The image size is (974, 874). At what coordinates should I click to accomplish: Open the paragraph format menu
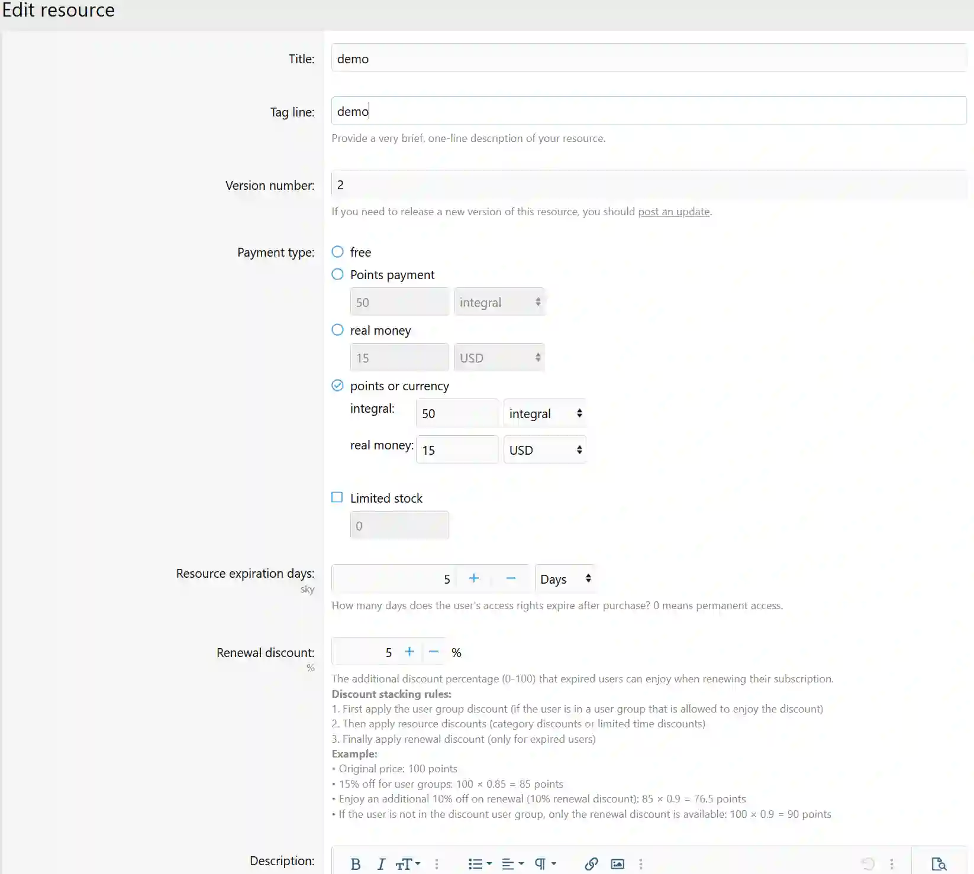coord(544,864)
